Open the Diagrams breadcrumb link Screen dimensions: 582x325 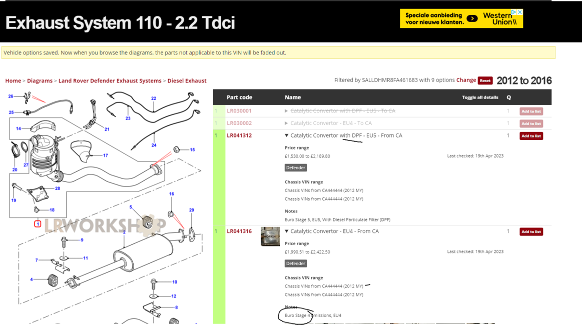[40, 81]
